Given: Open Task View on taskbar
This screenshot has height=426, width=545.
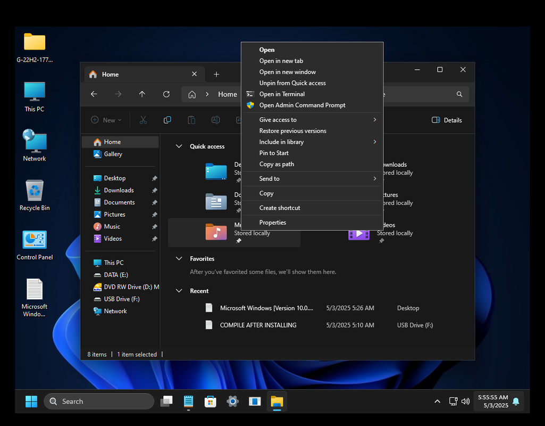Looking at the screenshot, I should (166, 402).
